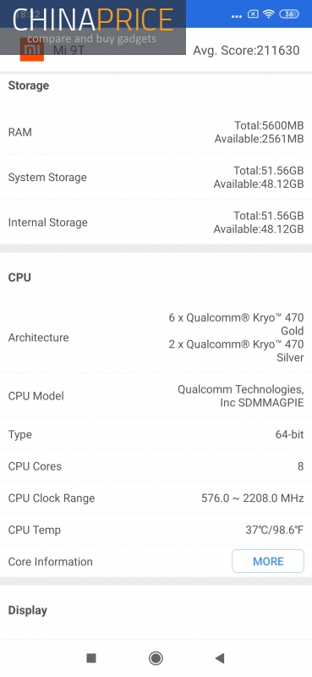
Task: Tap the Android back triangle icon
Action: (220, 658)
